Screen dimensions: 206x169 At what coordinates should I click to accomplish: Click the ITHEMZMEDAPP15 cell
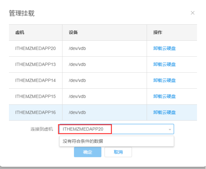tap(36, 97)
